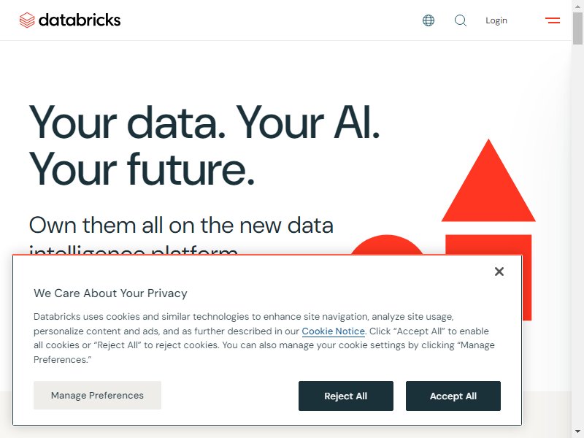Click the scrollbar down arrow

coord(577,432)
